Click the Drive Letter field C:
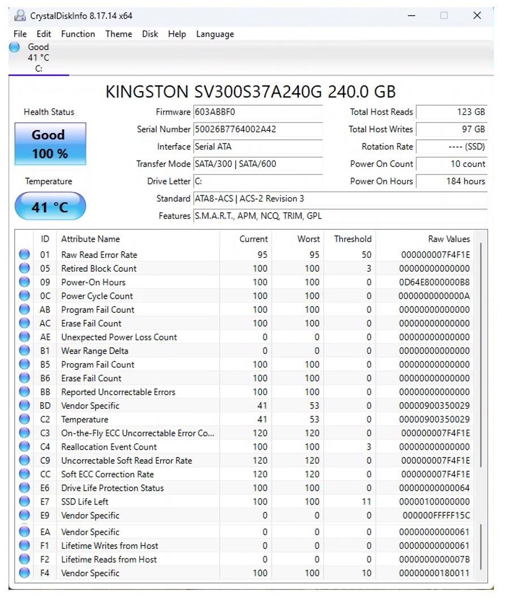The height and width of the screenshot is (604, 508). 258,182
